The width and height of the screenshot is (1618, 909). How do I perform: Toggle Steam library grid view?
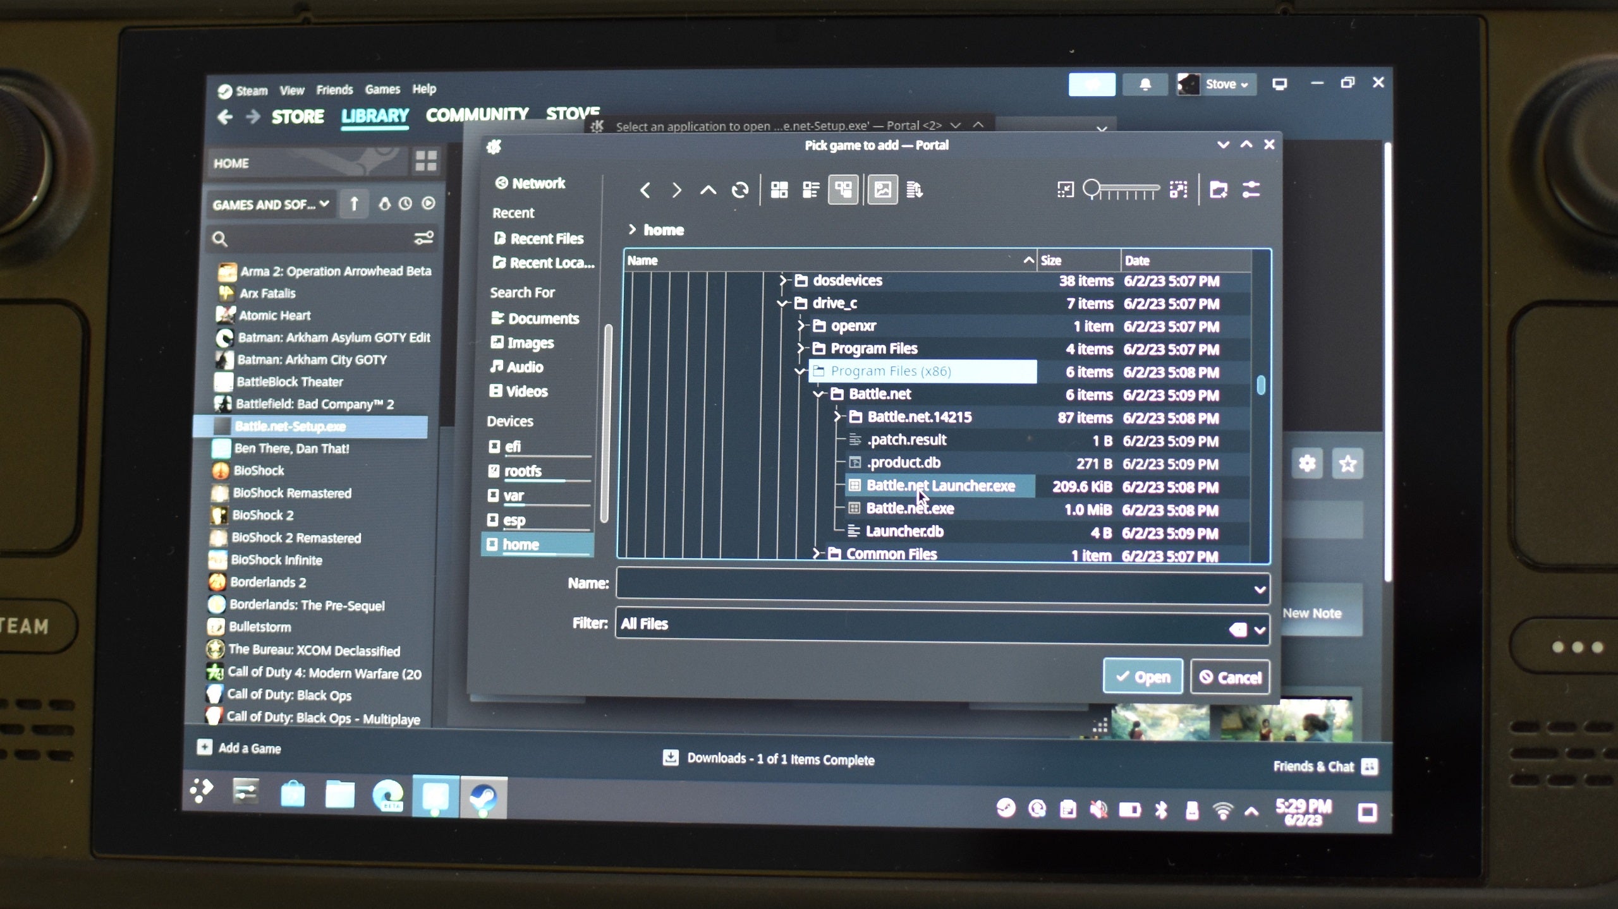425,162
